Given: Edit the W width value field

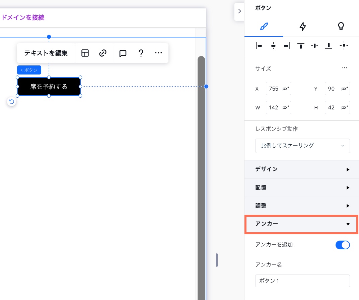Looking at the screenshot, I should 278,107.
